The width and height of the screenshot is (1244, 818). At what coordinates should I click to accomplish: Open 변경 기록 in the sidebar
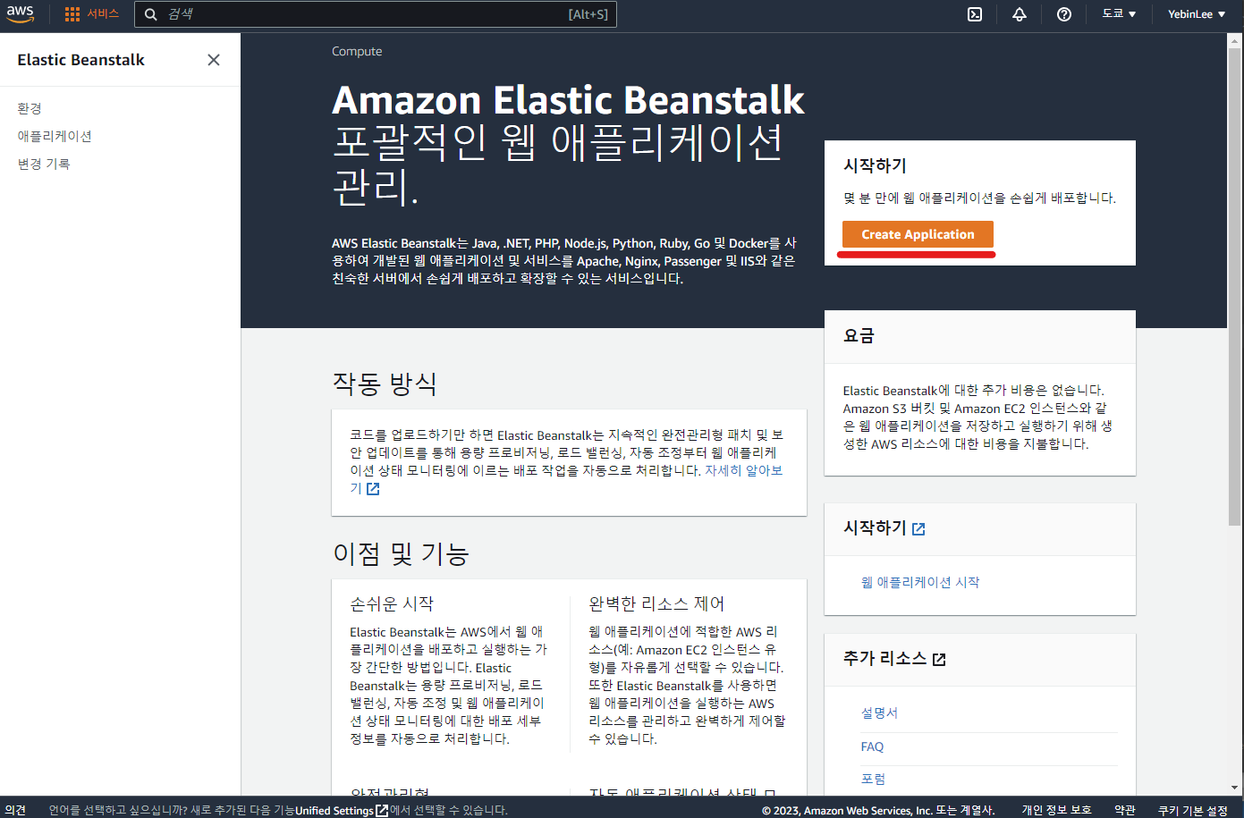(x=44, y=164)
